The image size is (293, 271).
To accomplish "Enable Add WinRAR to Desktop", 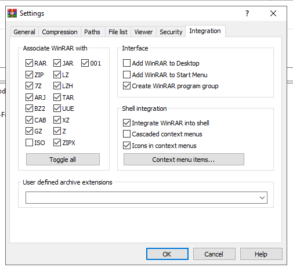I will coord(126,63).
